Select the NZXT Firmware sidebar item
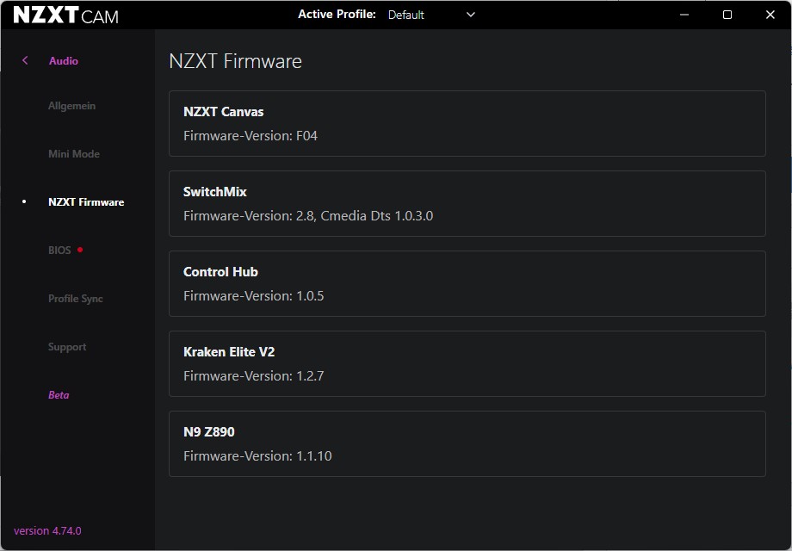 86,202
